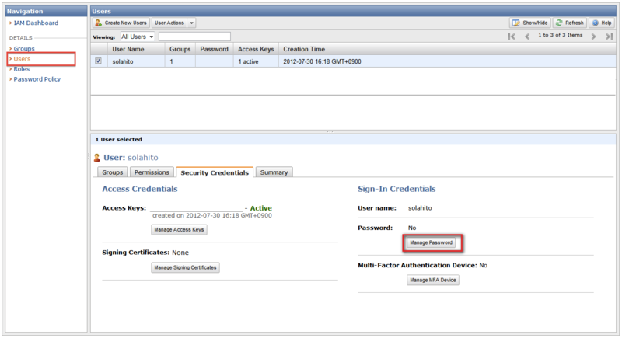Open the User Actions menu
Image resolution: width=622 pixels, height=338 pixels.
coord(169,23)
